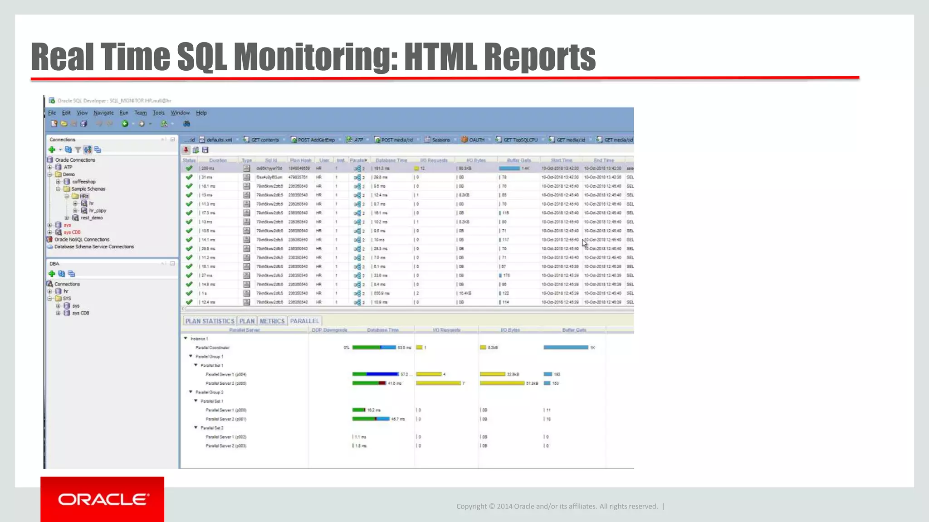This screenshot has height=522, width=929.
Task: Click the green Back navigation arrow icon
Action: click(125, 124)
